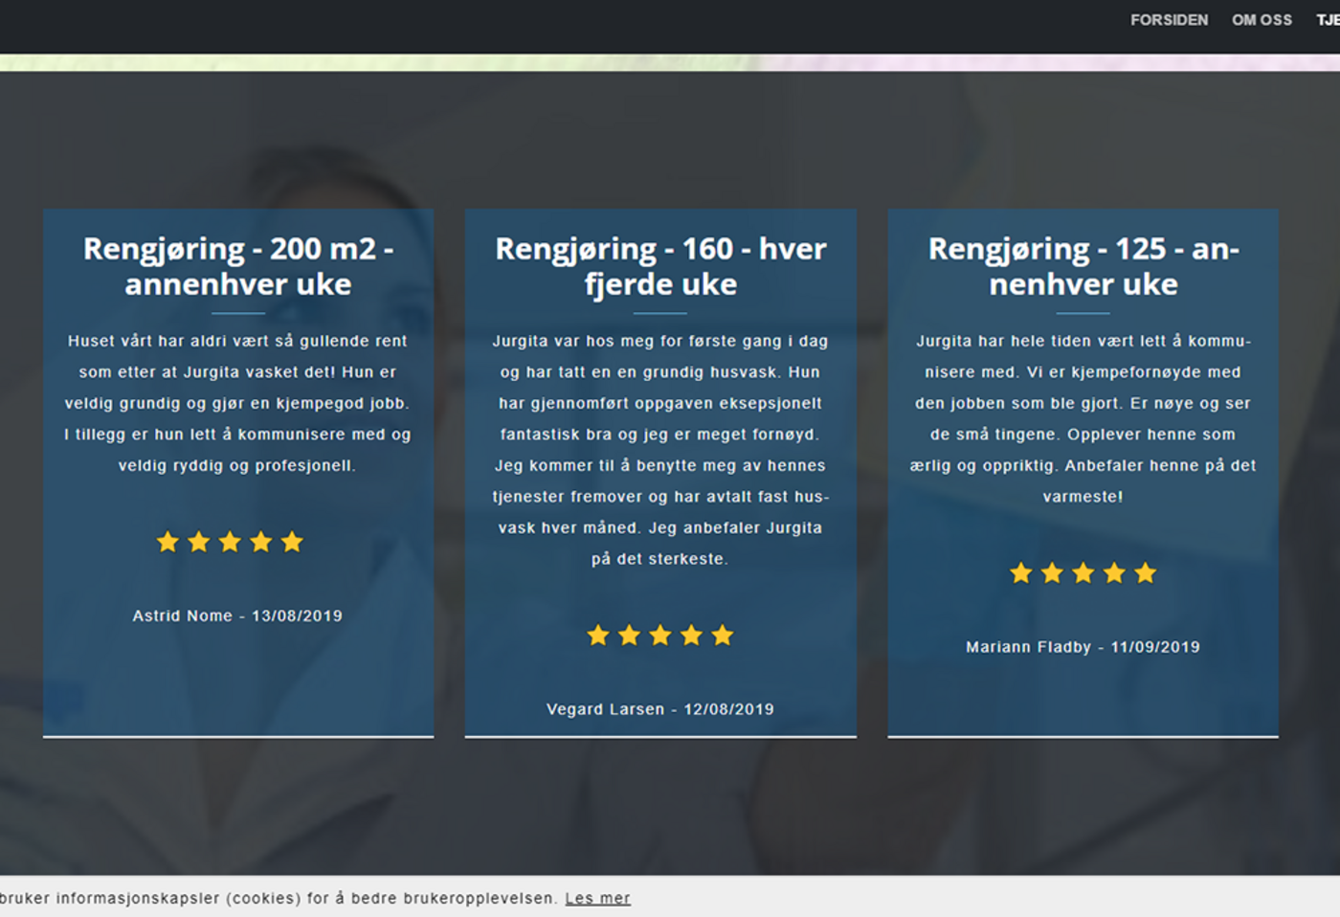Click the partially visible TJE menu item
1340x917 pixels.
pos(1328,20)
